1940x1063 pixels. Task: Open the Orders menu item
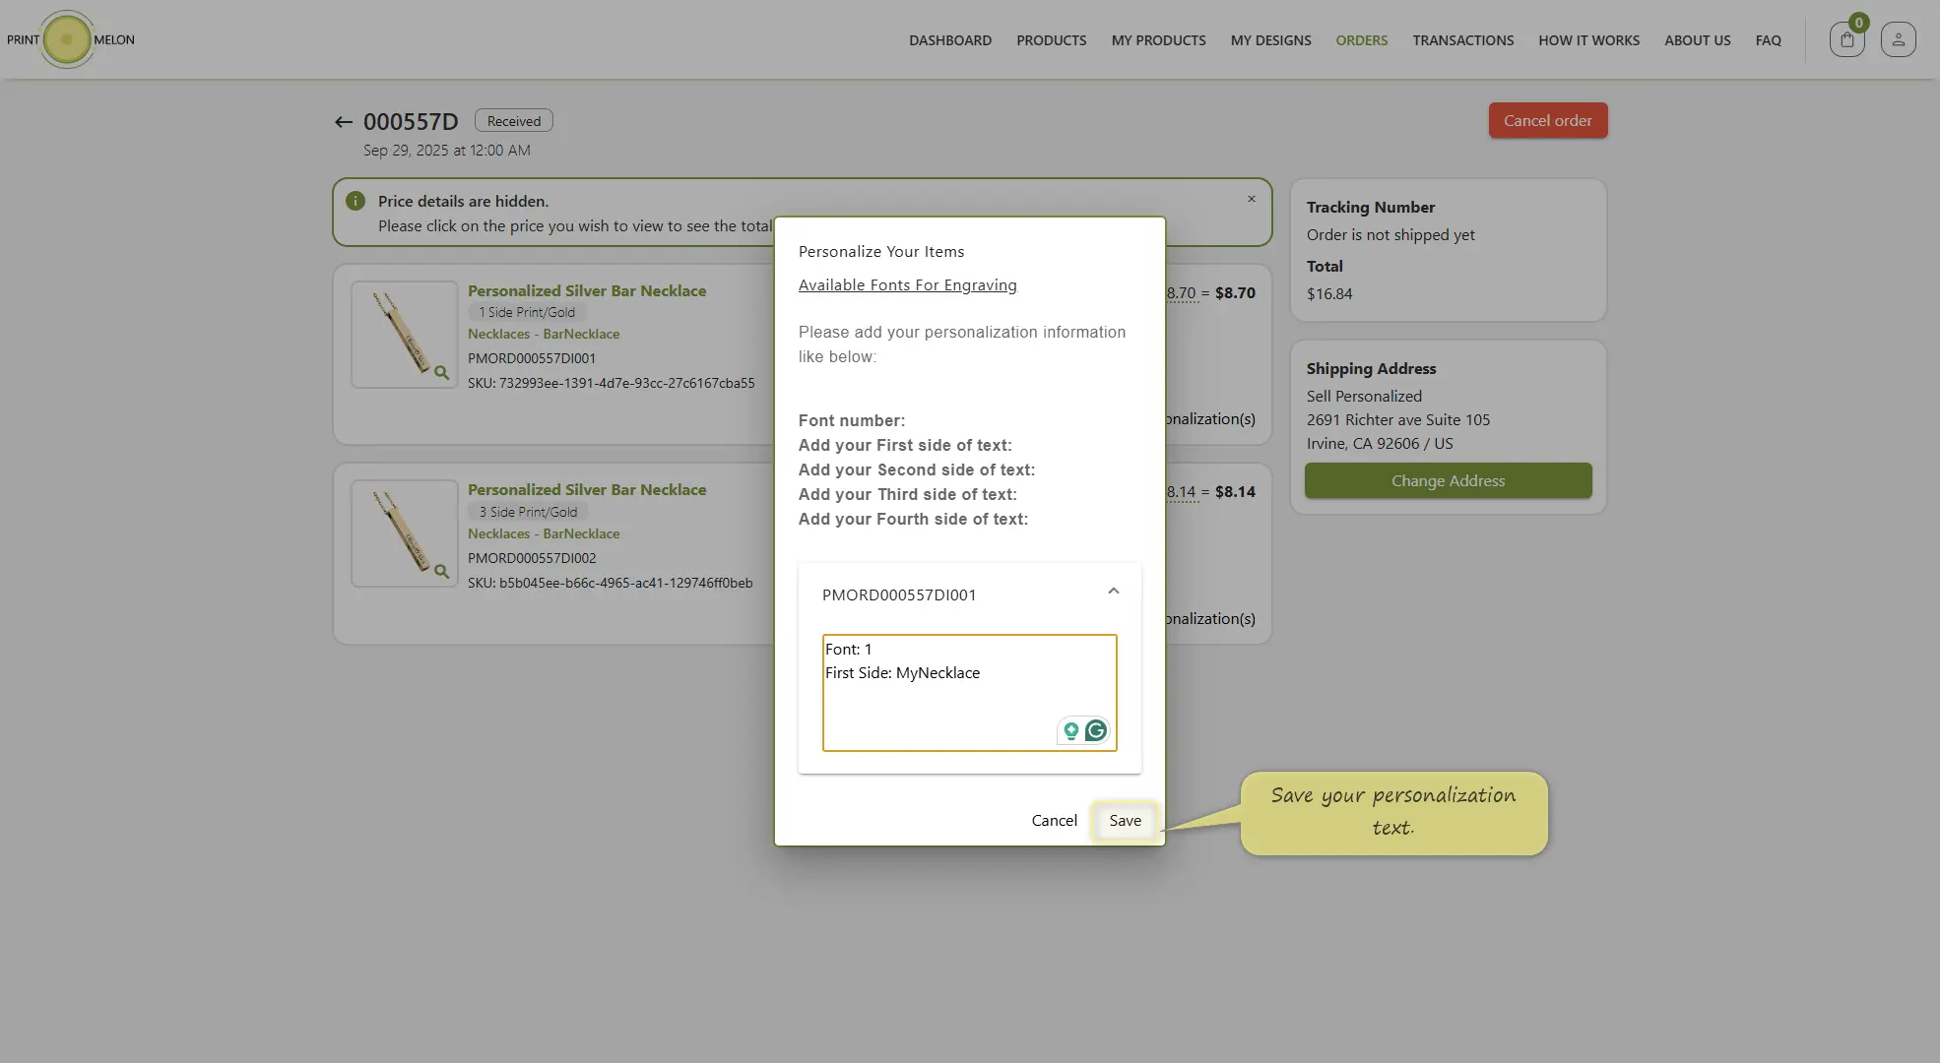[x=1361, y=40]
